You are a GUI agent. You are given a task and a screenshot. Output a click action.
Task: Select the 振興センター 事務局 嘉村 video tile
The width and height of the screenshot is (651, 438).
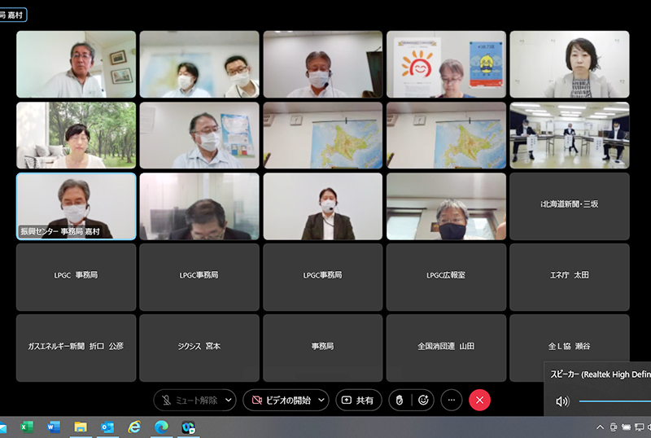pos(76,206)
